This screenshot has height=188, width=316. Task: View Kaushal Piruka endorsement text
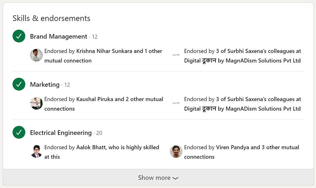click(x=104, y=104)
